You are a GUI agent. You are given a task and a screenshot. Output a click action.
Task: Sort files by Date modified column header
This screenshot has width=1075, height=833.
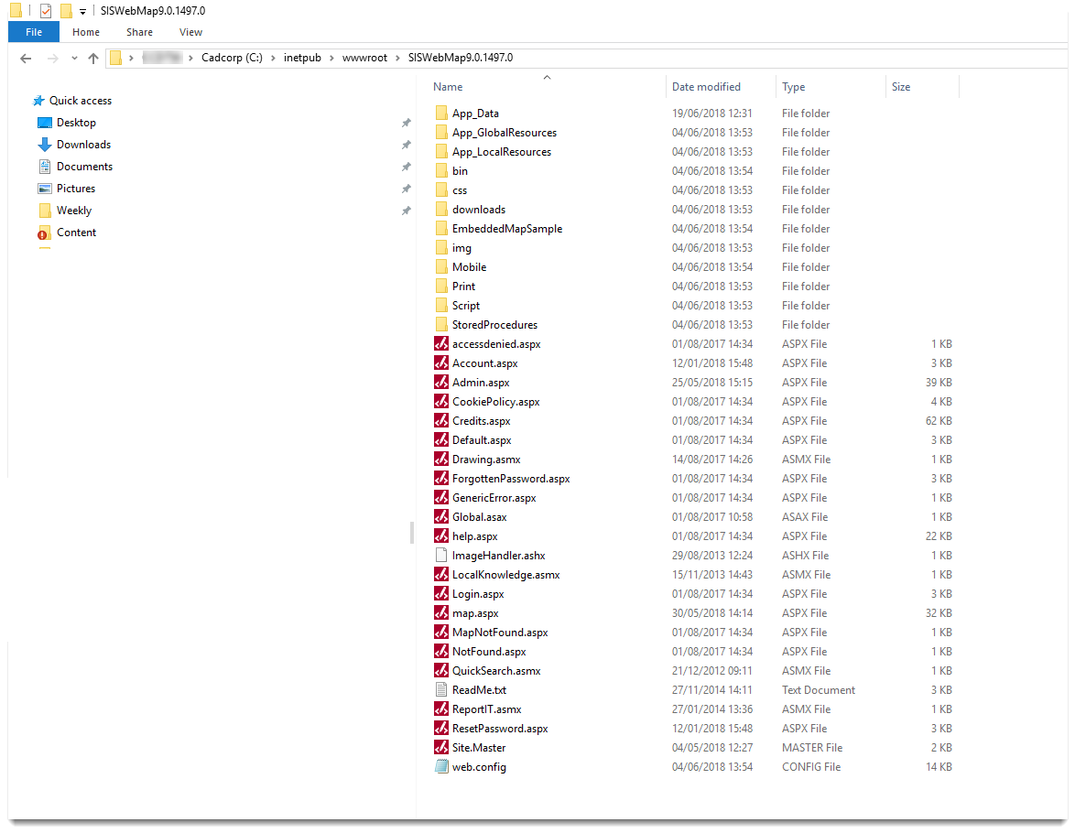(x=706, y=85)
